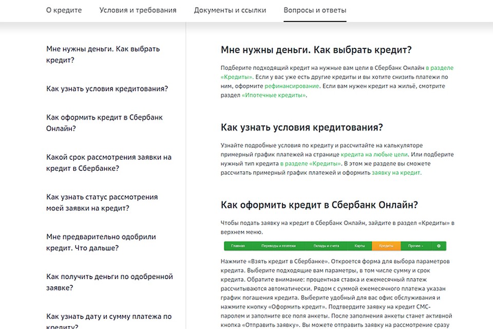The image size is (493, 329).
Task: Go to «Документы и ссылки» tab
Action: coord(230,10)
